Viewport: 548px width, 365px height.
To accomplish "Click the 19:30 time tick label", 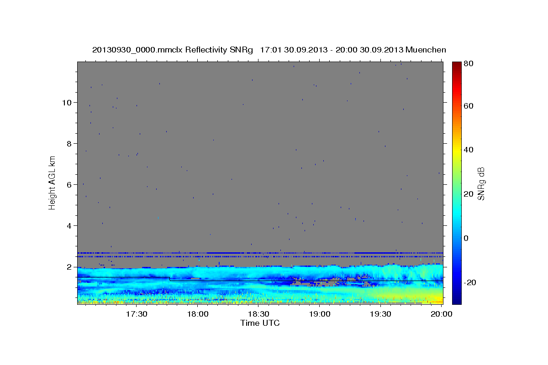I will (x=380, y=314).
